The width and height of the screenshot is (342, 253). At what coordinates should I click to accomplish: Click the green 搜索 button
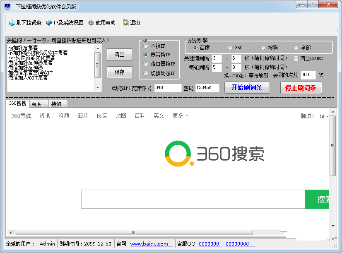click(x=317, y=199)
